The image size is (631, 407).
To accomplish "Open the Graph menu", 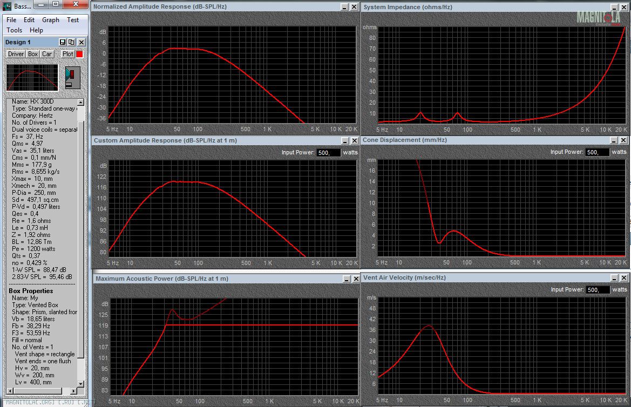I will click(51, 19).
